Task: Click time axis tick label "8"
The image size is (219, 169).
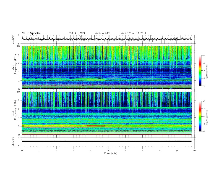Action: [x=160, y=150]
